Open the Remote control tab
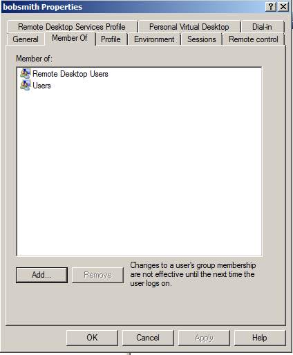The width and height of the screenshot is (293, 355). click(254, 39)
